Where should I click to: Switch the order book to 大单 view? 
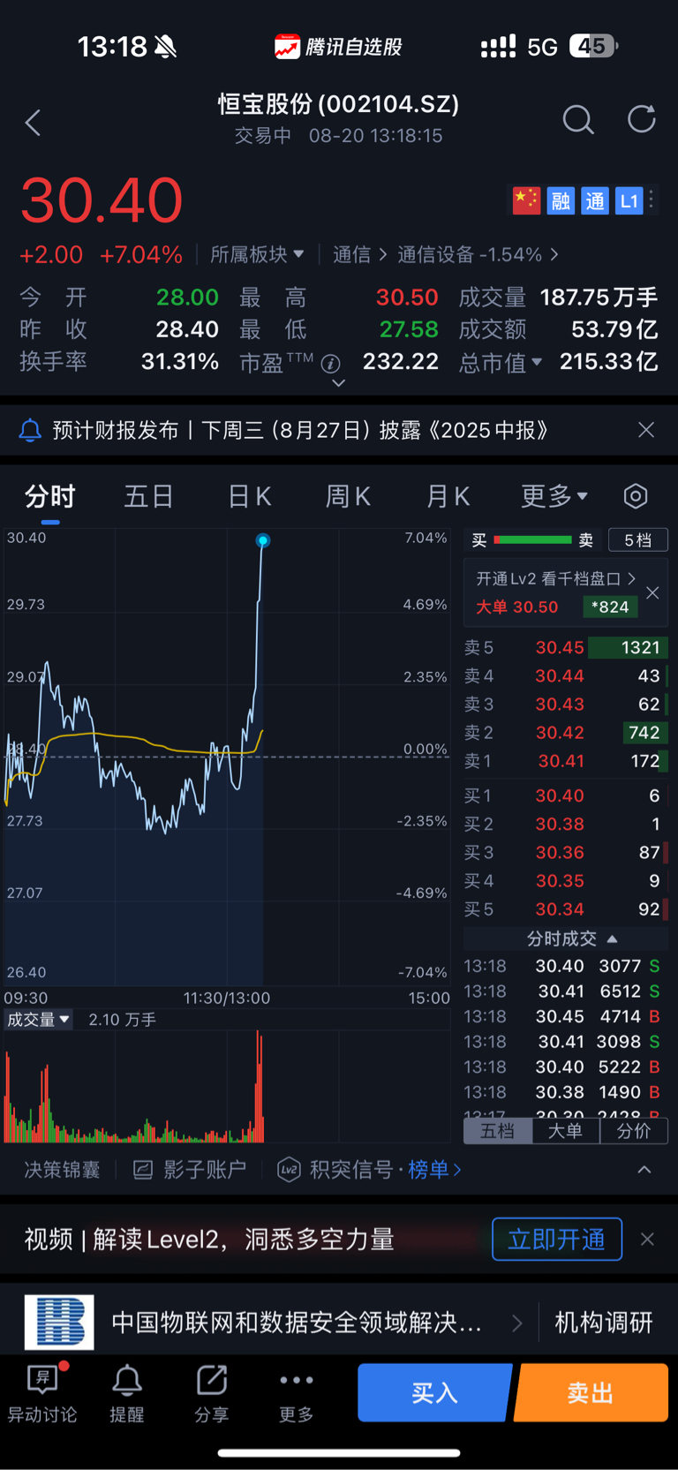click(x=566, y=1131)
